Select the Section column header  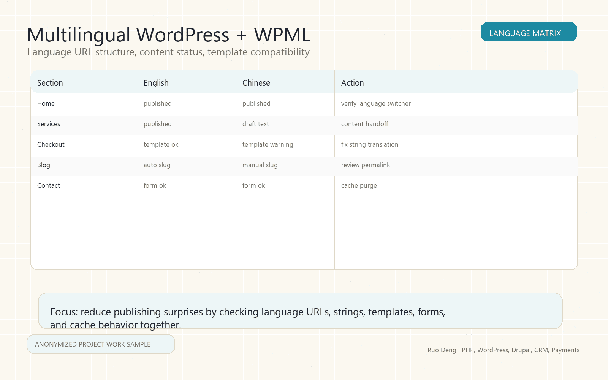tap(50, 83)
